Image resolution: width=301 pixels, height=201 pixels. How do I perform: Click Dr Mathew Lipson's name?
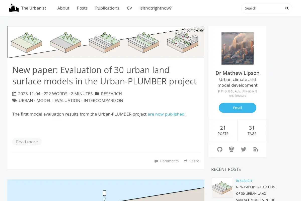coord(238,73)
